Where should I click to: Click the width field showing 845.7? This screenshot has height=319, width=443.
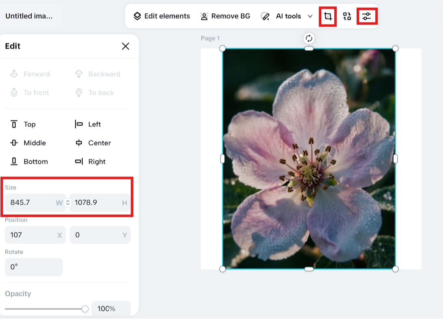pos(35,203)
